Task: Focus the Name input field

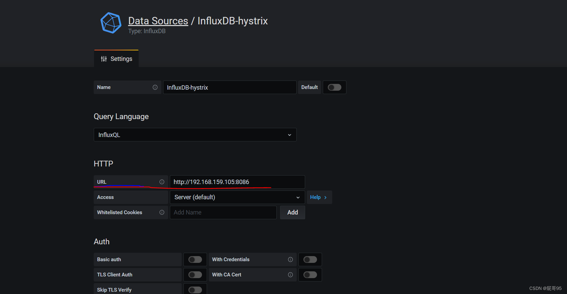Action: click(x=230, y=87)
